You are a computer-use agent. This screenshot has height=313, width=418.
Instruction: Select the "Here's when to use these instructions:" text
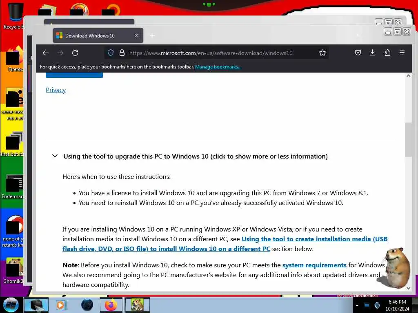[116, 177]
